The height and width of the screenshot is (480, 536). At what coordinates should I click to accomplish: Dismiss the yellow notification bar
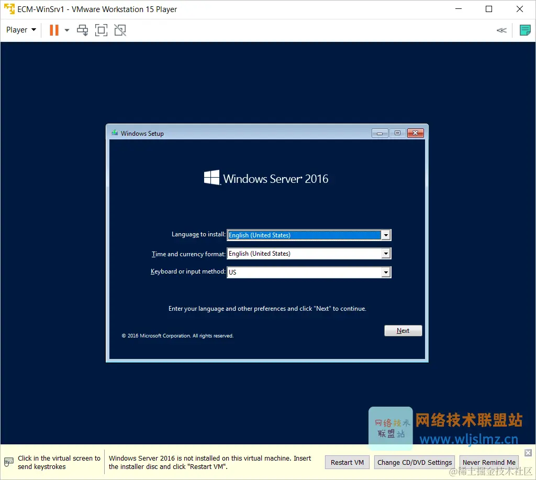coord(528,453)
